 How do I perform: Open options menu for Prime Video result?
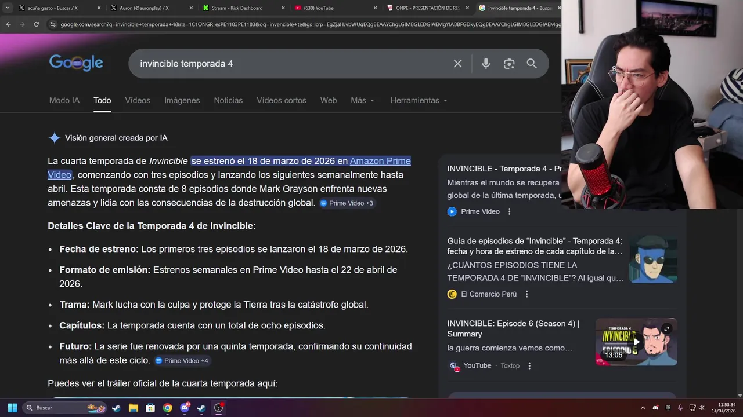pos(509,211)
